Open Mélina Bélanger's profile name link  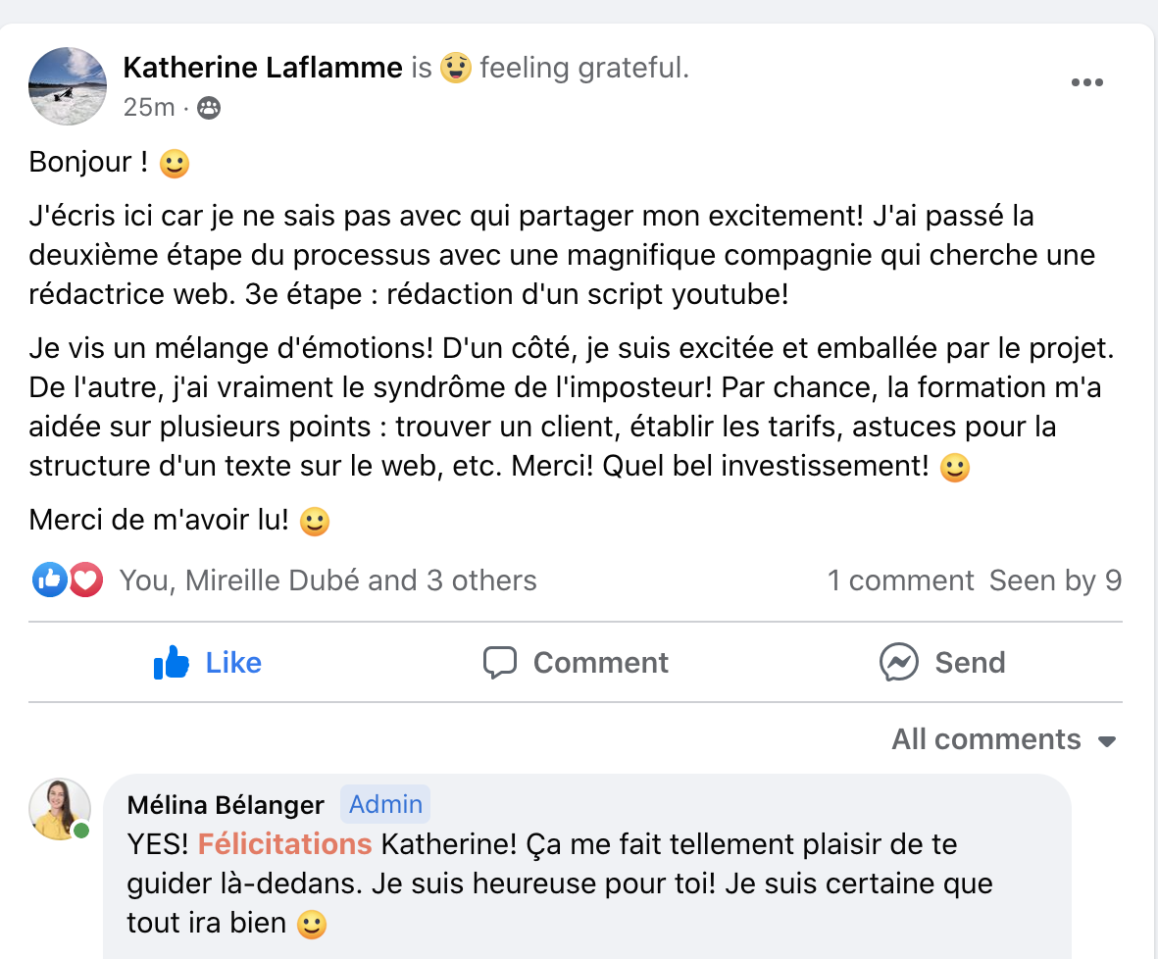pyautogui.click(x=226, y=805)
